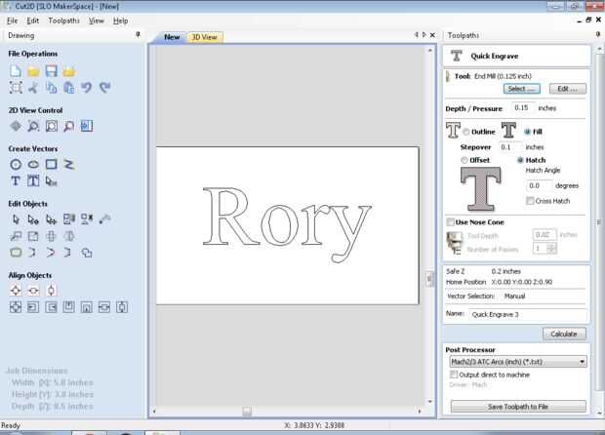Click the Align Center Vertically icon
The height and width of the screenshot is (435, 605).
point(51,291)
